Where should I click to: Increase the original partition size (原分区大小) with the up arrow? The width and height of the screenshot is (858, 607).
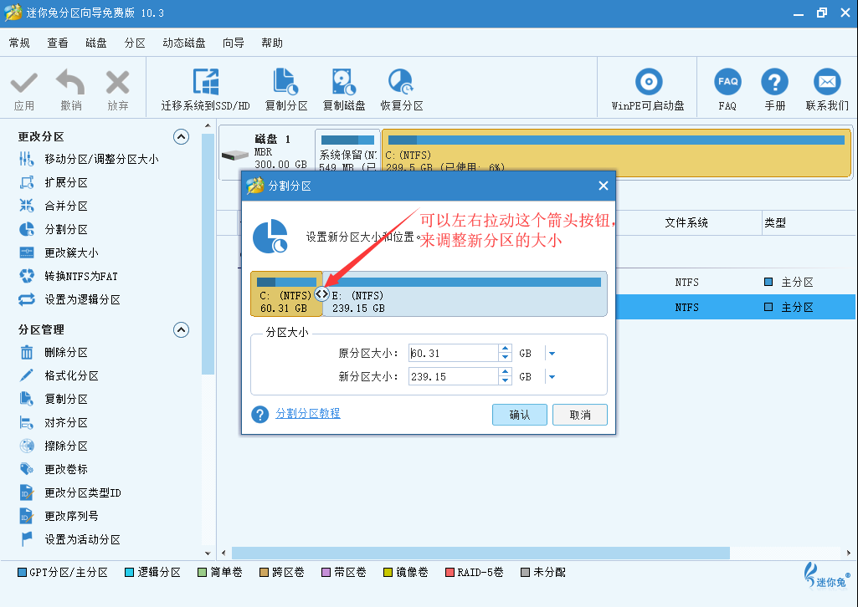505,349
